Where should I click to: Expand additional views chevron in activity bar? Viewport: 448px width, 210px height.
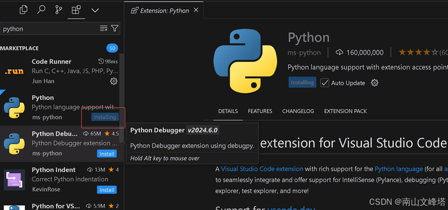(x=95, y=10)
